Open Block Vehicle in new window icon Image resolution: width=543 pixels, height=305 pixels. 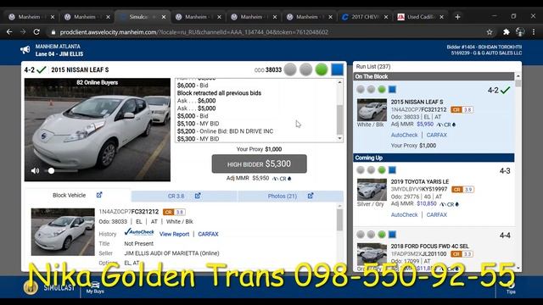tap(99, 195)
